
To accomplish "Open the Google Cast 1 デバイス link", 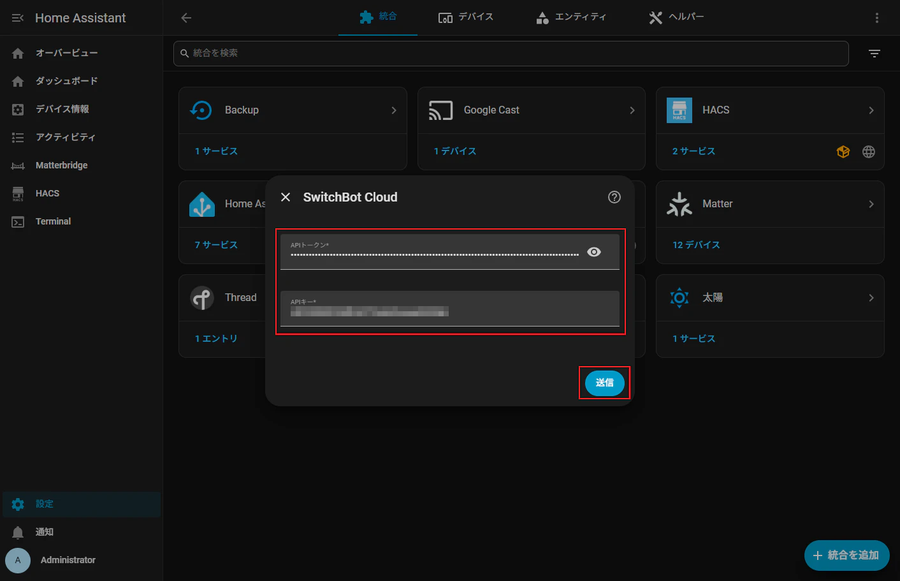I will (x=455, y=151).
